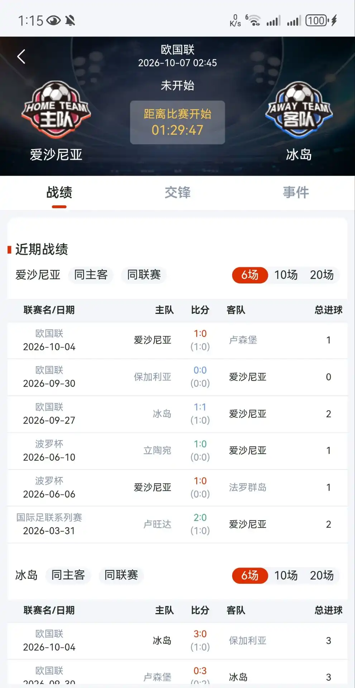The width and height of the screenshot is (355, 688).
Task: Tap the countdown box 距离比赛开始
Action: 177,123
